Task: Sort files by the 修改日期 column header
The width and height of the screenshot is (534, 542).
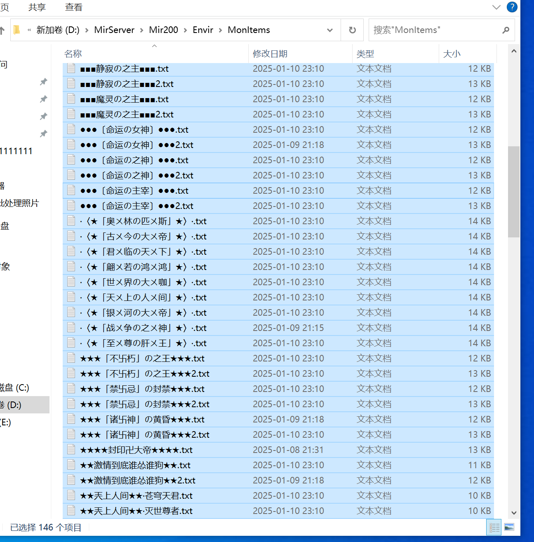Action: click(270, 54)
